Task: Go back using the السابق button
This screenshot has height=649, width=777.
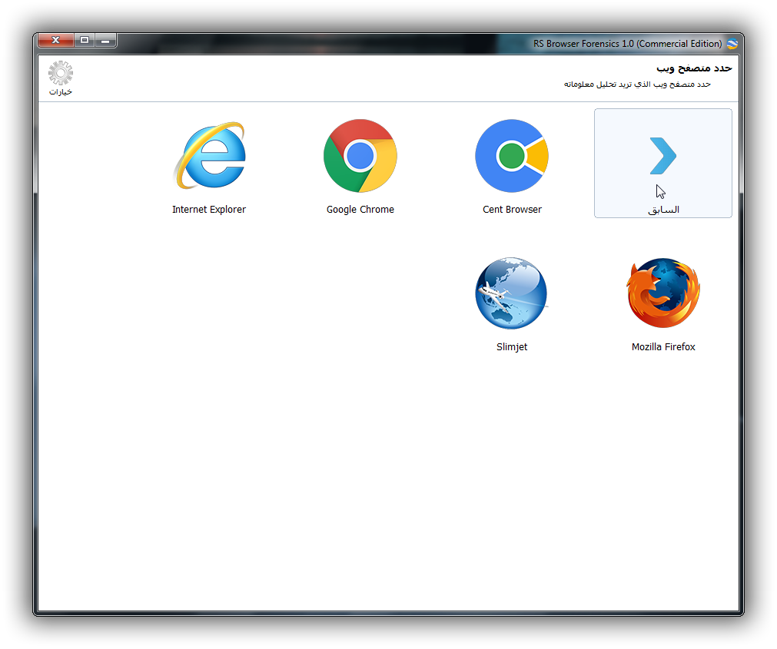Action: [x=662, y=163]
